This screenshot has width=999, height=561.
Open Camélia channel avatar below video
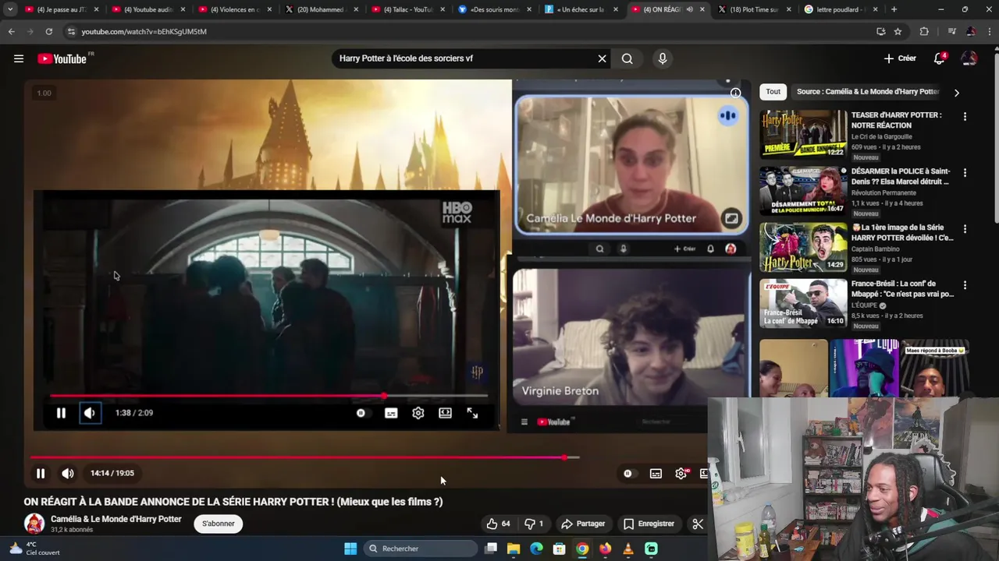(34, 524)
